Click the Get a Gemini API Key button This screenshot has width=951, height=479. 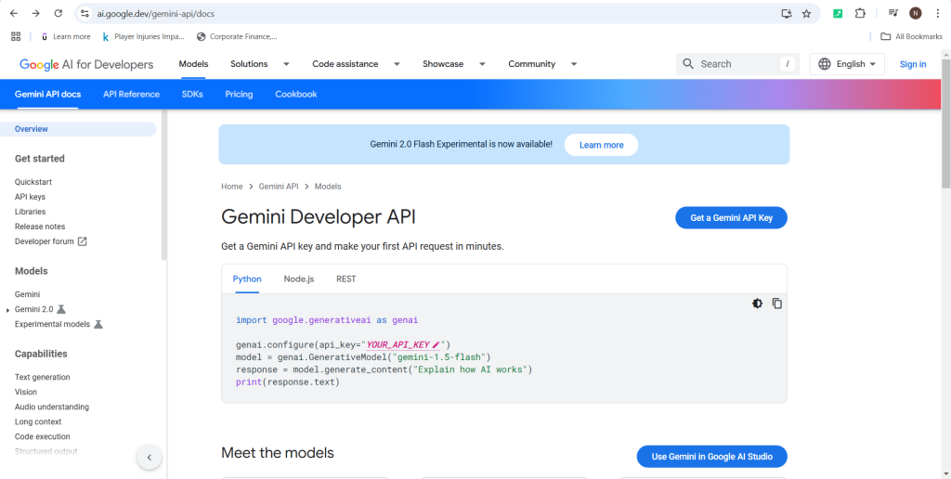pos(731,217)
